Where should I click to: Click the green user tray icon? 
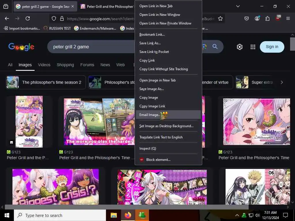(x=244, y=215)
